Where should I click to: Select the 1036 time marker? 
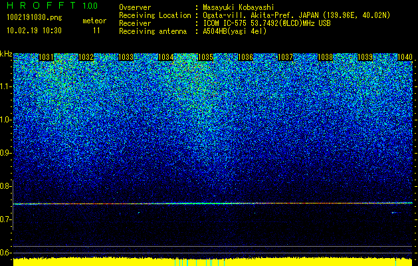(x=245, y=57)
